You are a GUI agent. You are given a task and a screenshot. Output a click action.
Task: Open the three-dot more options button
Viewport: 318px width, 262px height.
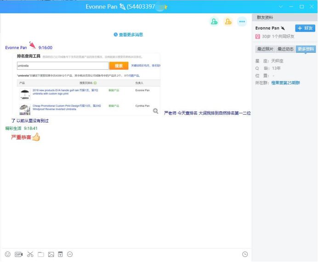(242, 22)
